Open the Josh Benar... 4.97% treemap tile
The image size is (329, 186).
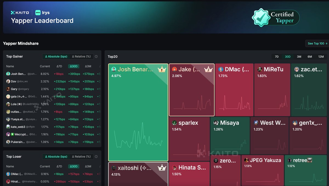[x=138, y=112]
